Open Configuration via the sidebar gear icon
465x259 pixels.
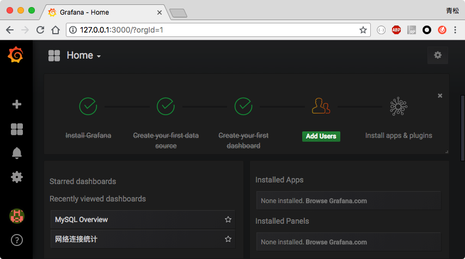click(x=16, y=177)
